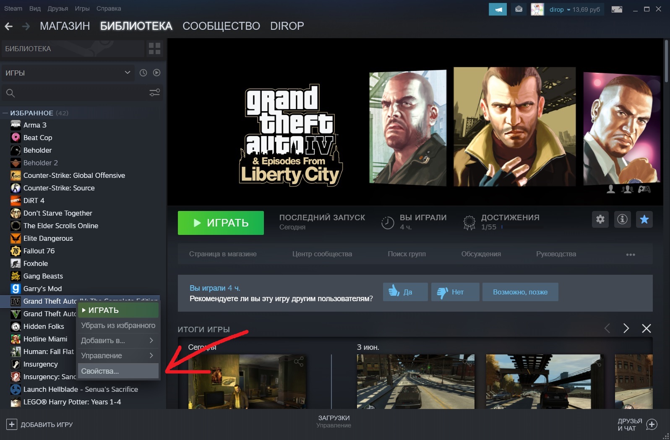Open Обсуждения link
The width and height of the screenshot is (670, 440).
pos(481,254)
